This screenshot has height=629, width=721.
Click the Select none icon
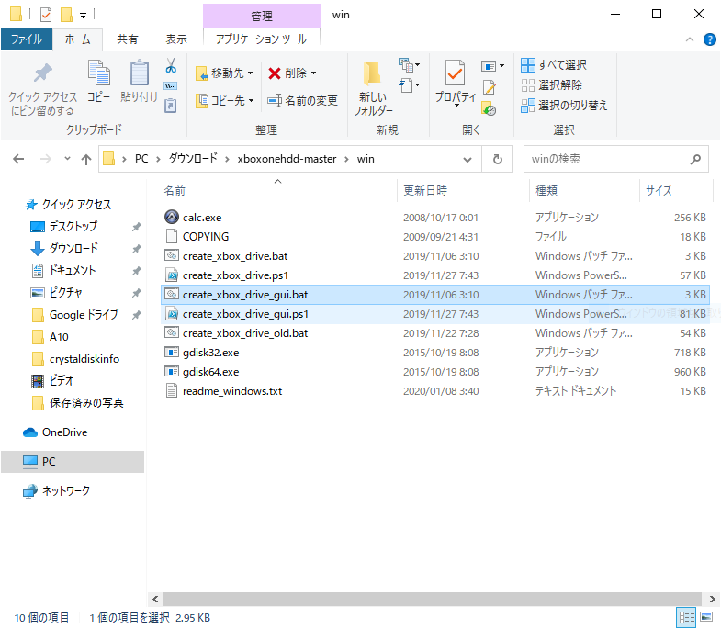pyautogui.click(x=528, y=85)
